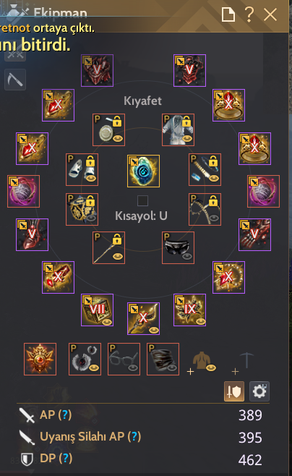Toggle eye visibility on glasses accessory slot
This screenshot has height=476, width=292.
[132, 367]
